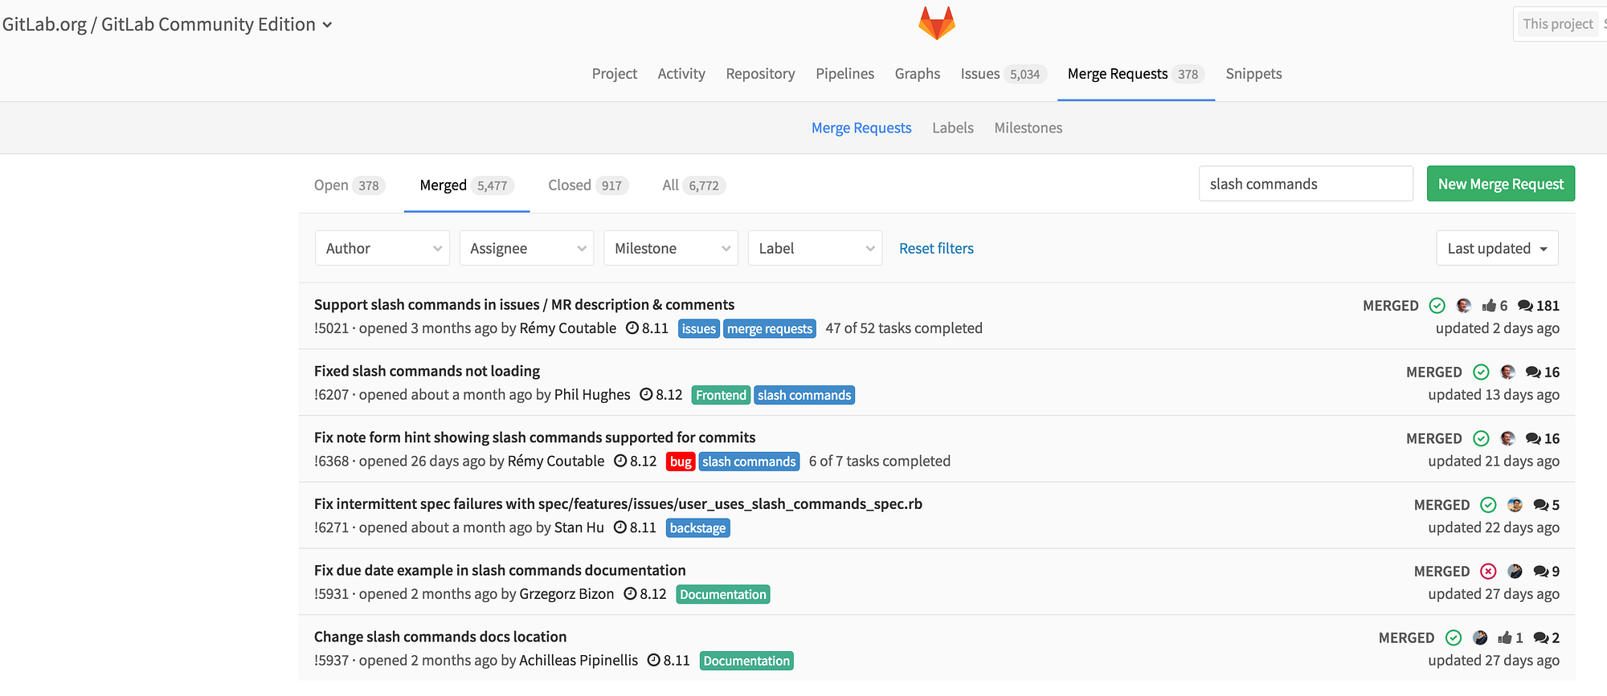Click milestone clock icon on Phil Hughes' !6207
This screenshot has width=1607, height=696.
coord(646,395)
